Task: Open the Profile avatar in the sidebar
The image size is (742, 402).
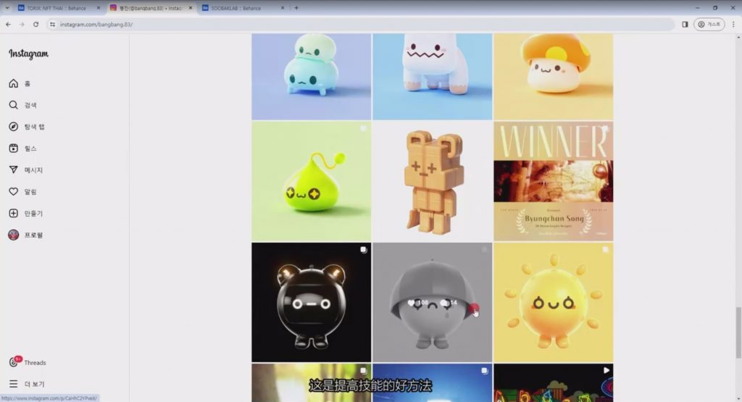Action: 13,235
